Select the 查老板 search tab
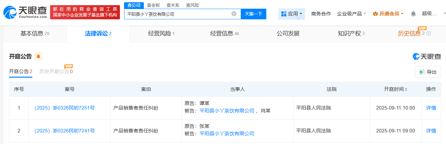446x144 pixels. click(x=154, y=5)
